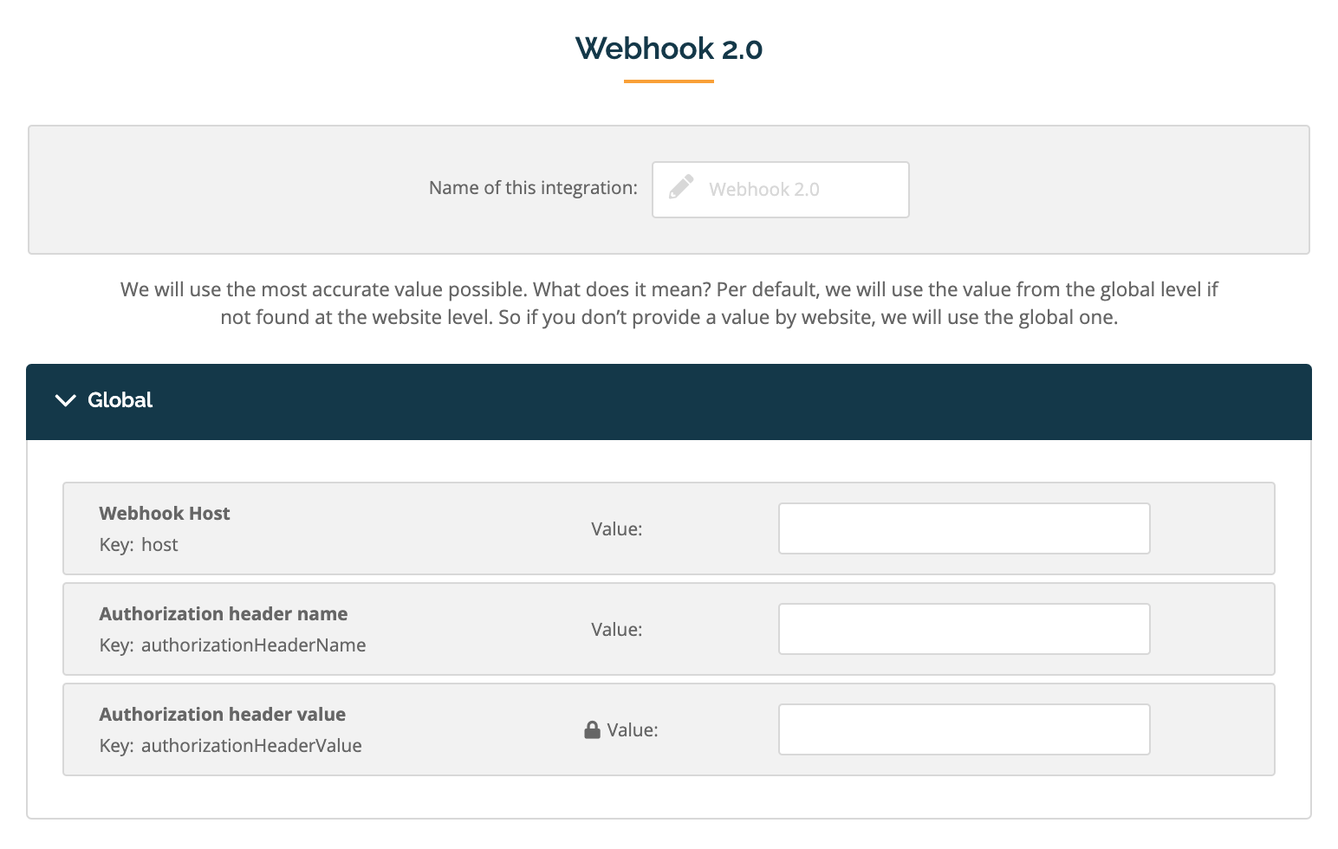Click the 'Authorization header value' row heading
1338x849 pixels.
pyautogui.click(x=223, y=714)
